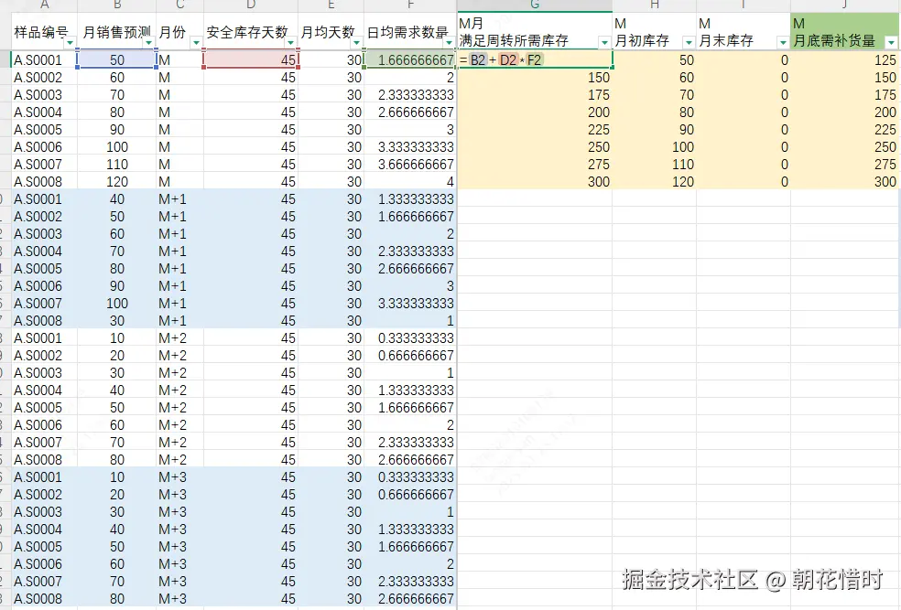Select A.S0005 cell in month M+2 row

click(x=44, y=408)
